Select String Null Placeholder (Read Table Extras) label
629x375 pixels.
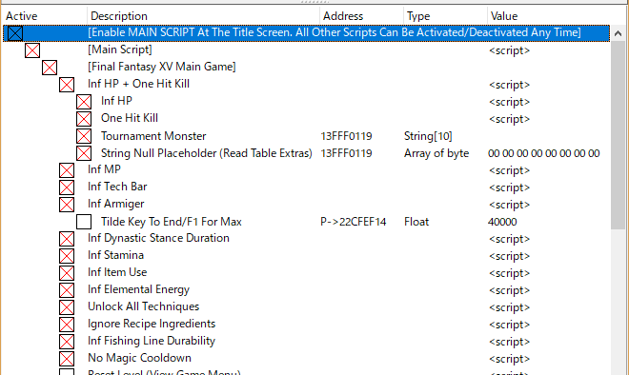(207, 153)
